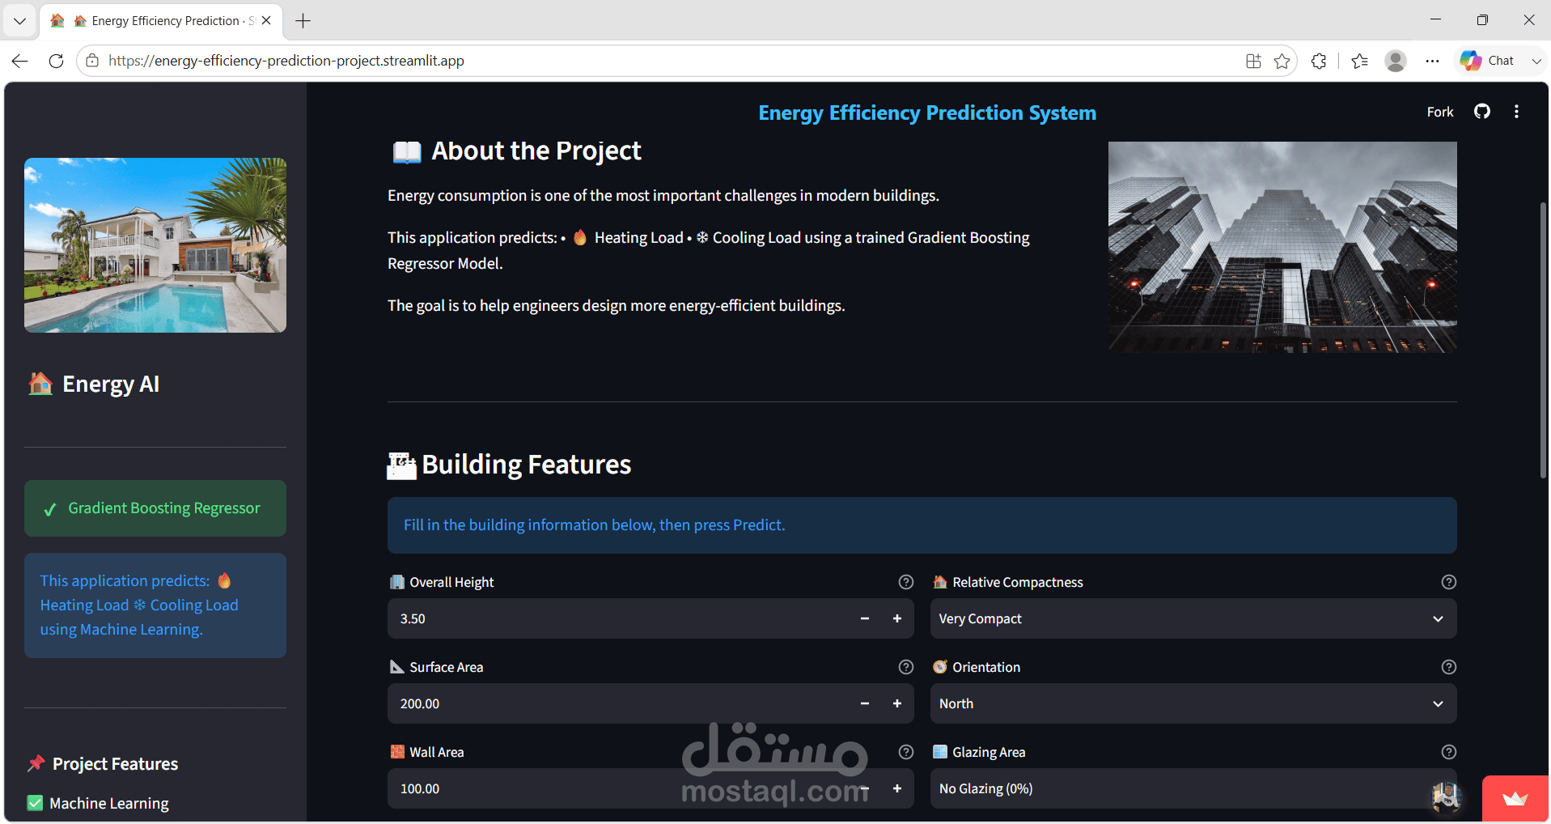Click the browser address bar URL
This screenshot has width=1551, height=824.
pyautogui.click(x=286, y=61)
